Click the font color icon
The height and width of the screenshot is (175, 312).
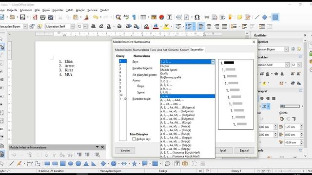[x=156, y=26]
